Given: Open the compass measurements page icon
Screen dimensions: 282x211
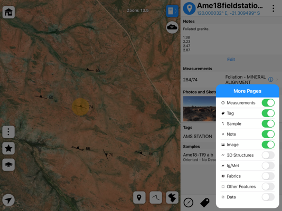Looking at the screenshot, I should pyautogui.click(x=189, y=203).
